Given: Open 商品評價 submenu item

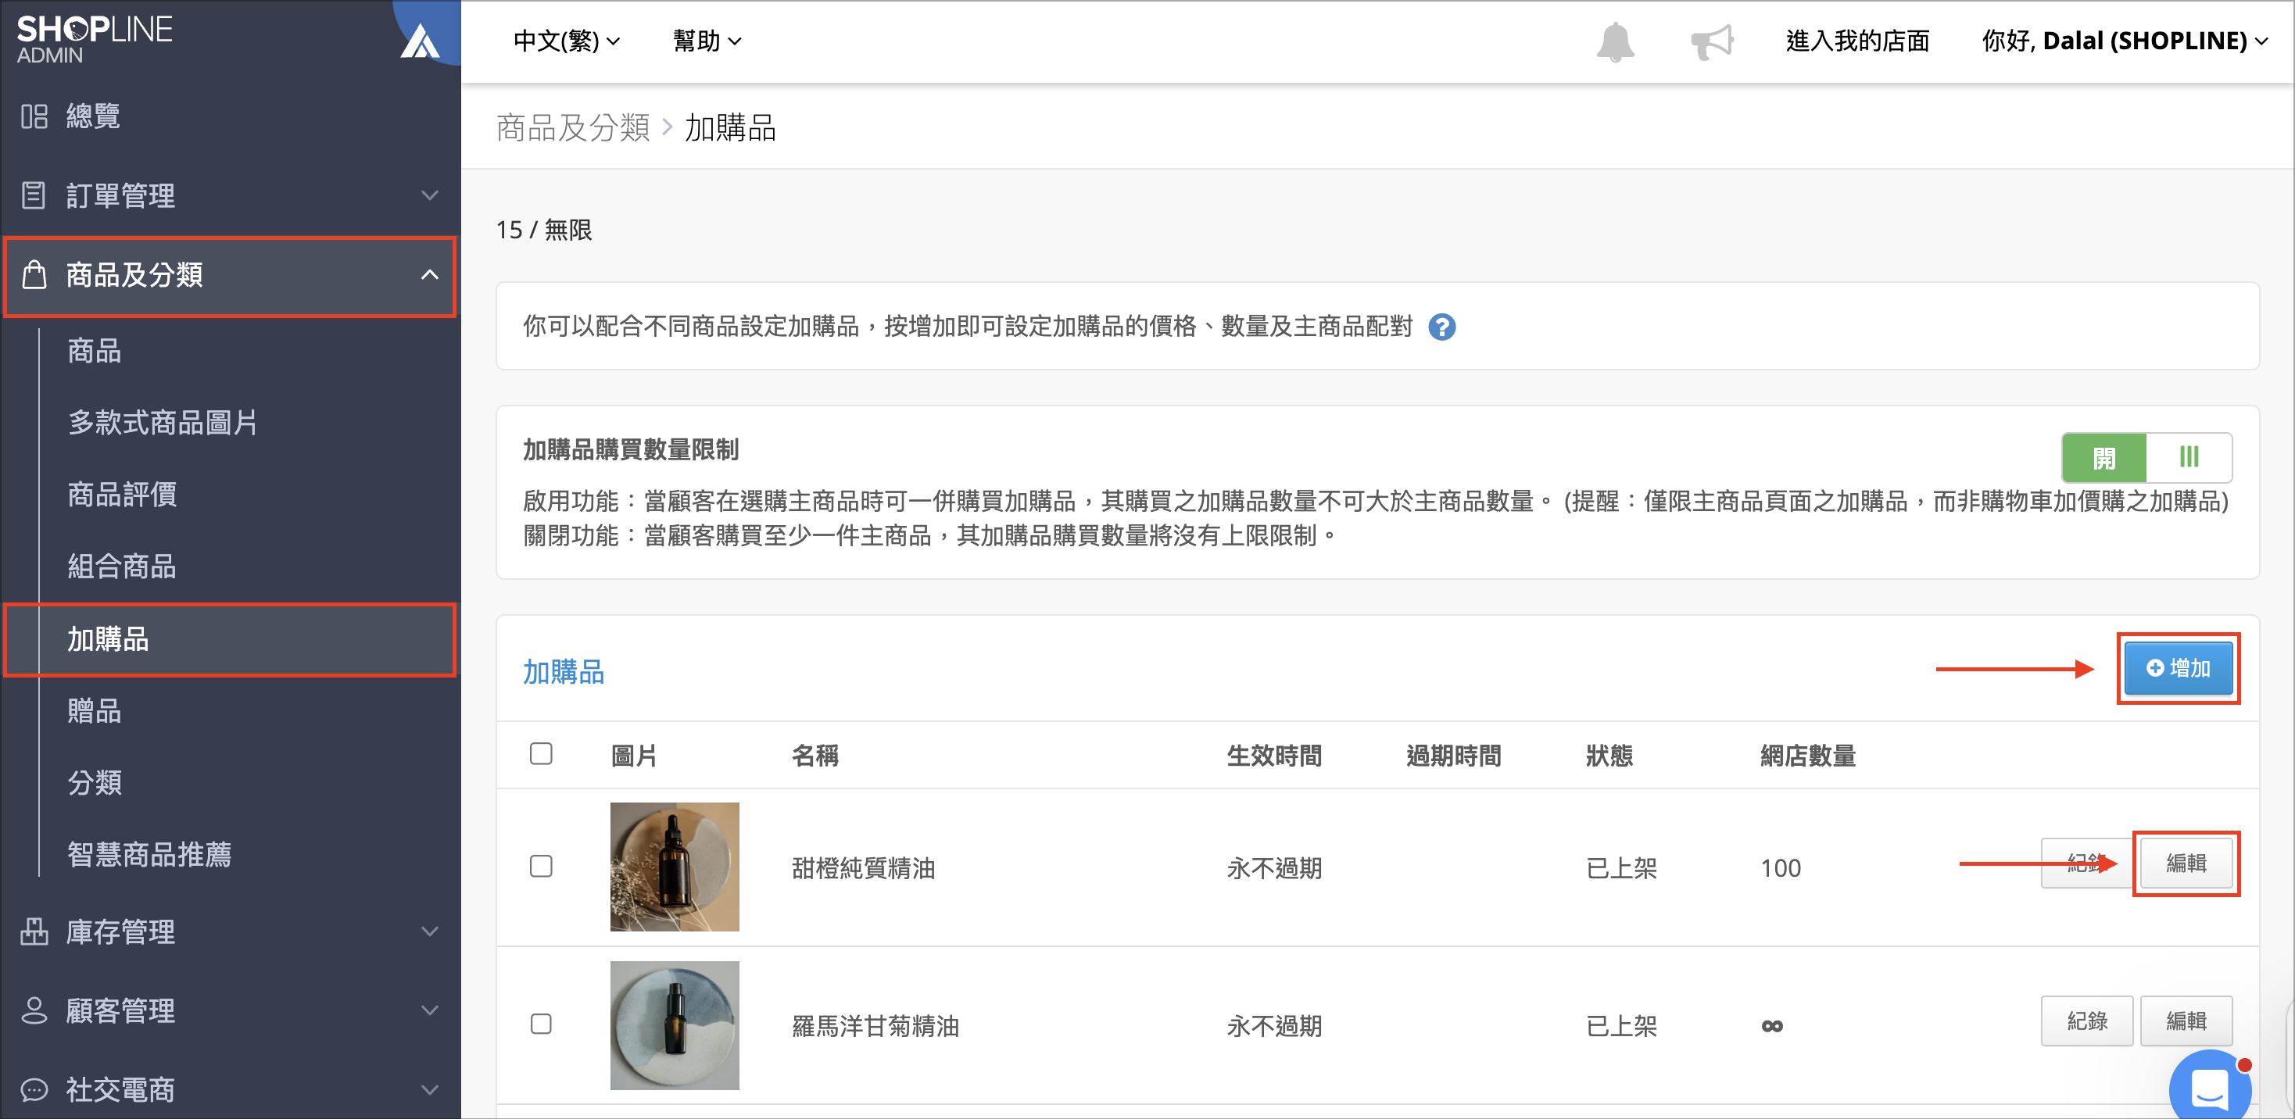Looking at the screenshot, I should tap(122, 495).
